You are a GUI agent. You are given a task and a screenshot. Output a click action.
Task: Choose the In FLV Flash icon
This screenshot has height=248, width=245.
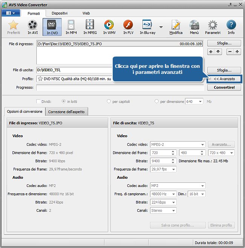coord(128,27)
